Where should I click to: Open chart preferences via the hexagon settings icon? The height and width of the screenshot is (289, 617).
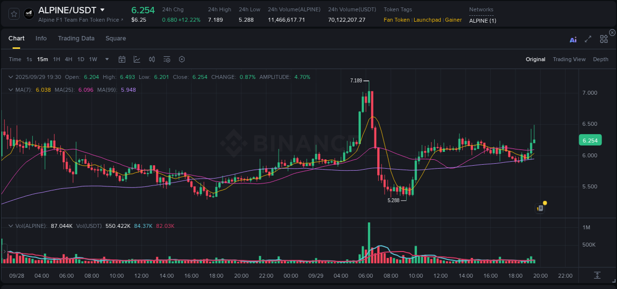(182, 59)
